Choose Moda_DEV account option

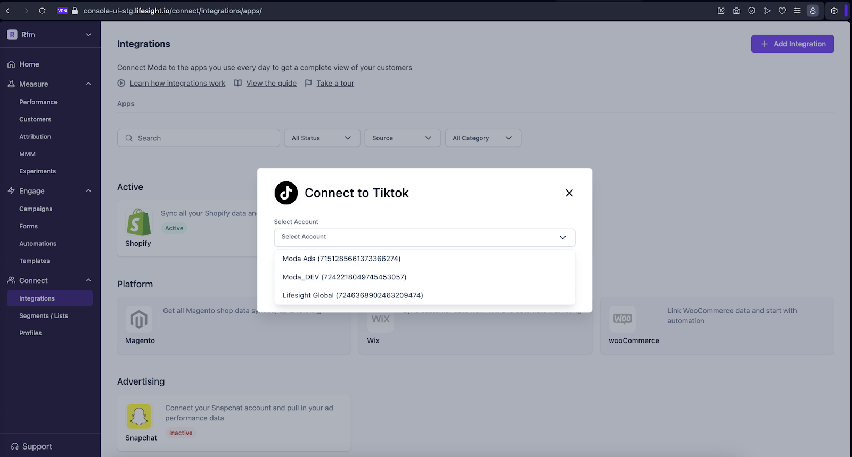424,277
